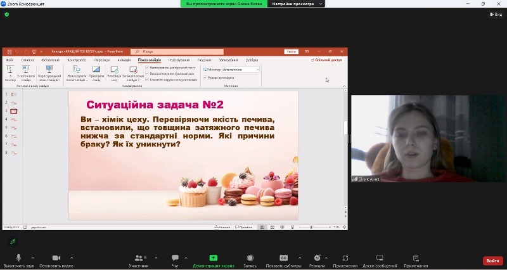The image size is (507, 270).
Task: Open the Рецензування ribbon tab
Action: coord(179,60)
